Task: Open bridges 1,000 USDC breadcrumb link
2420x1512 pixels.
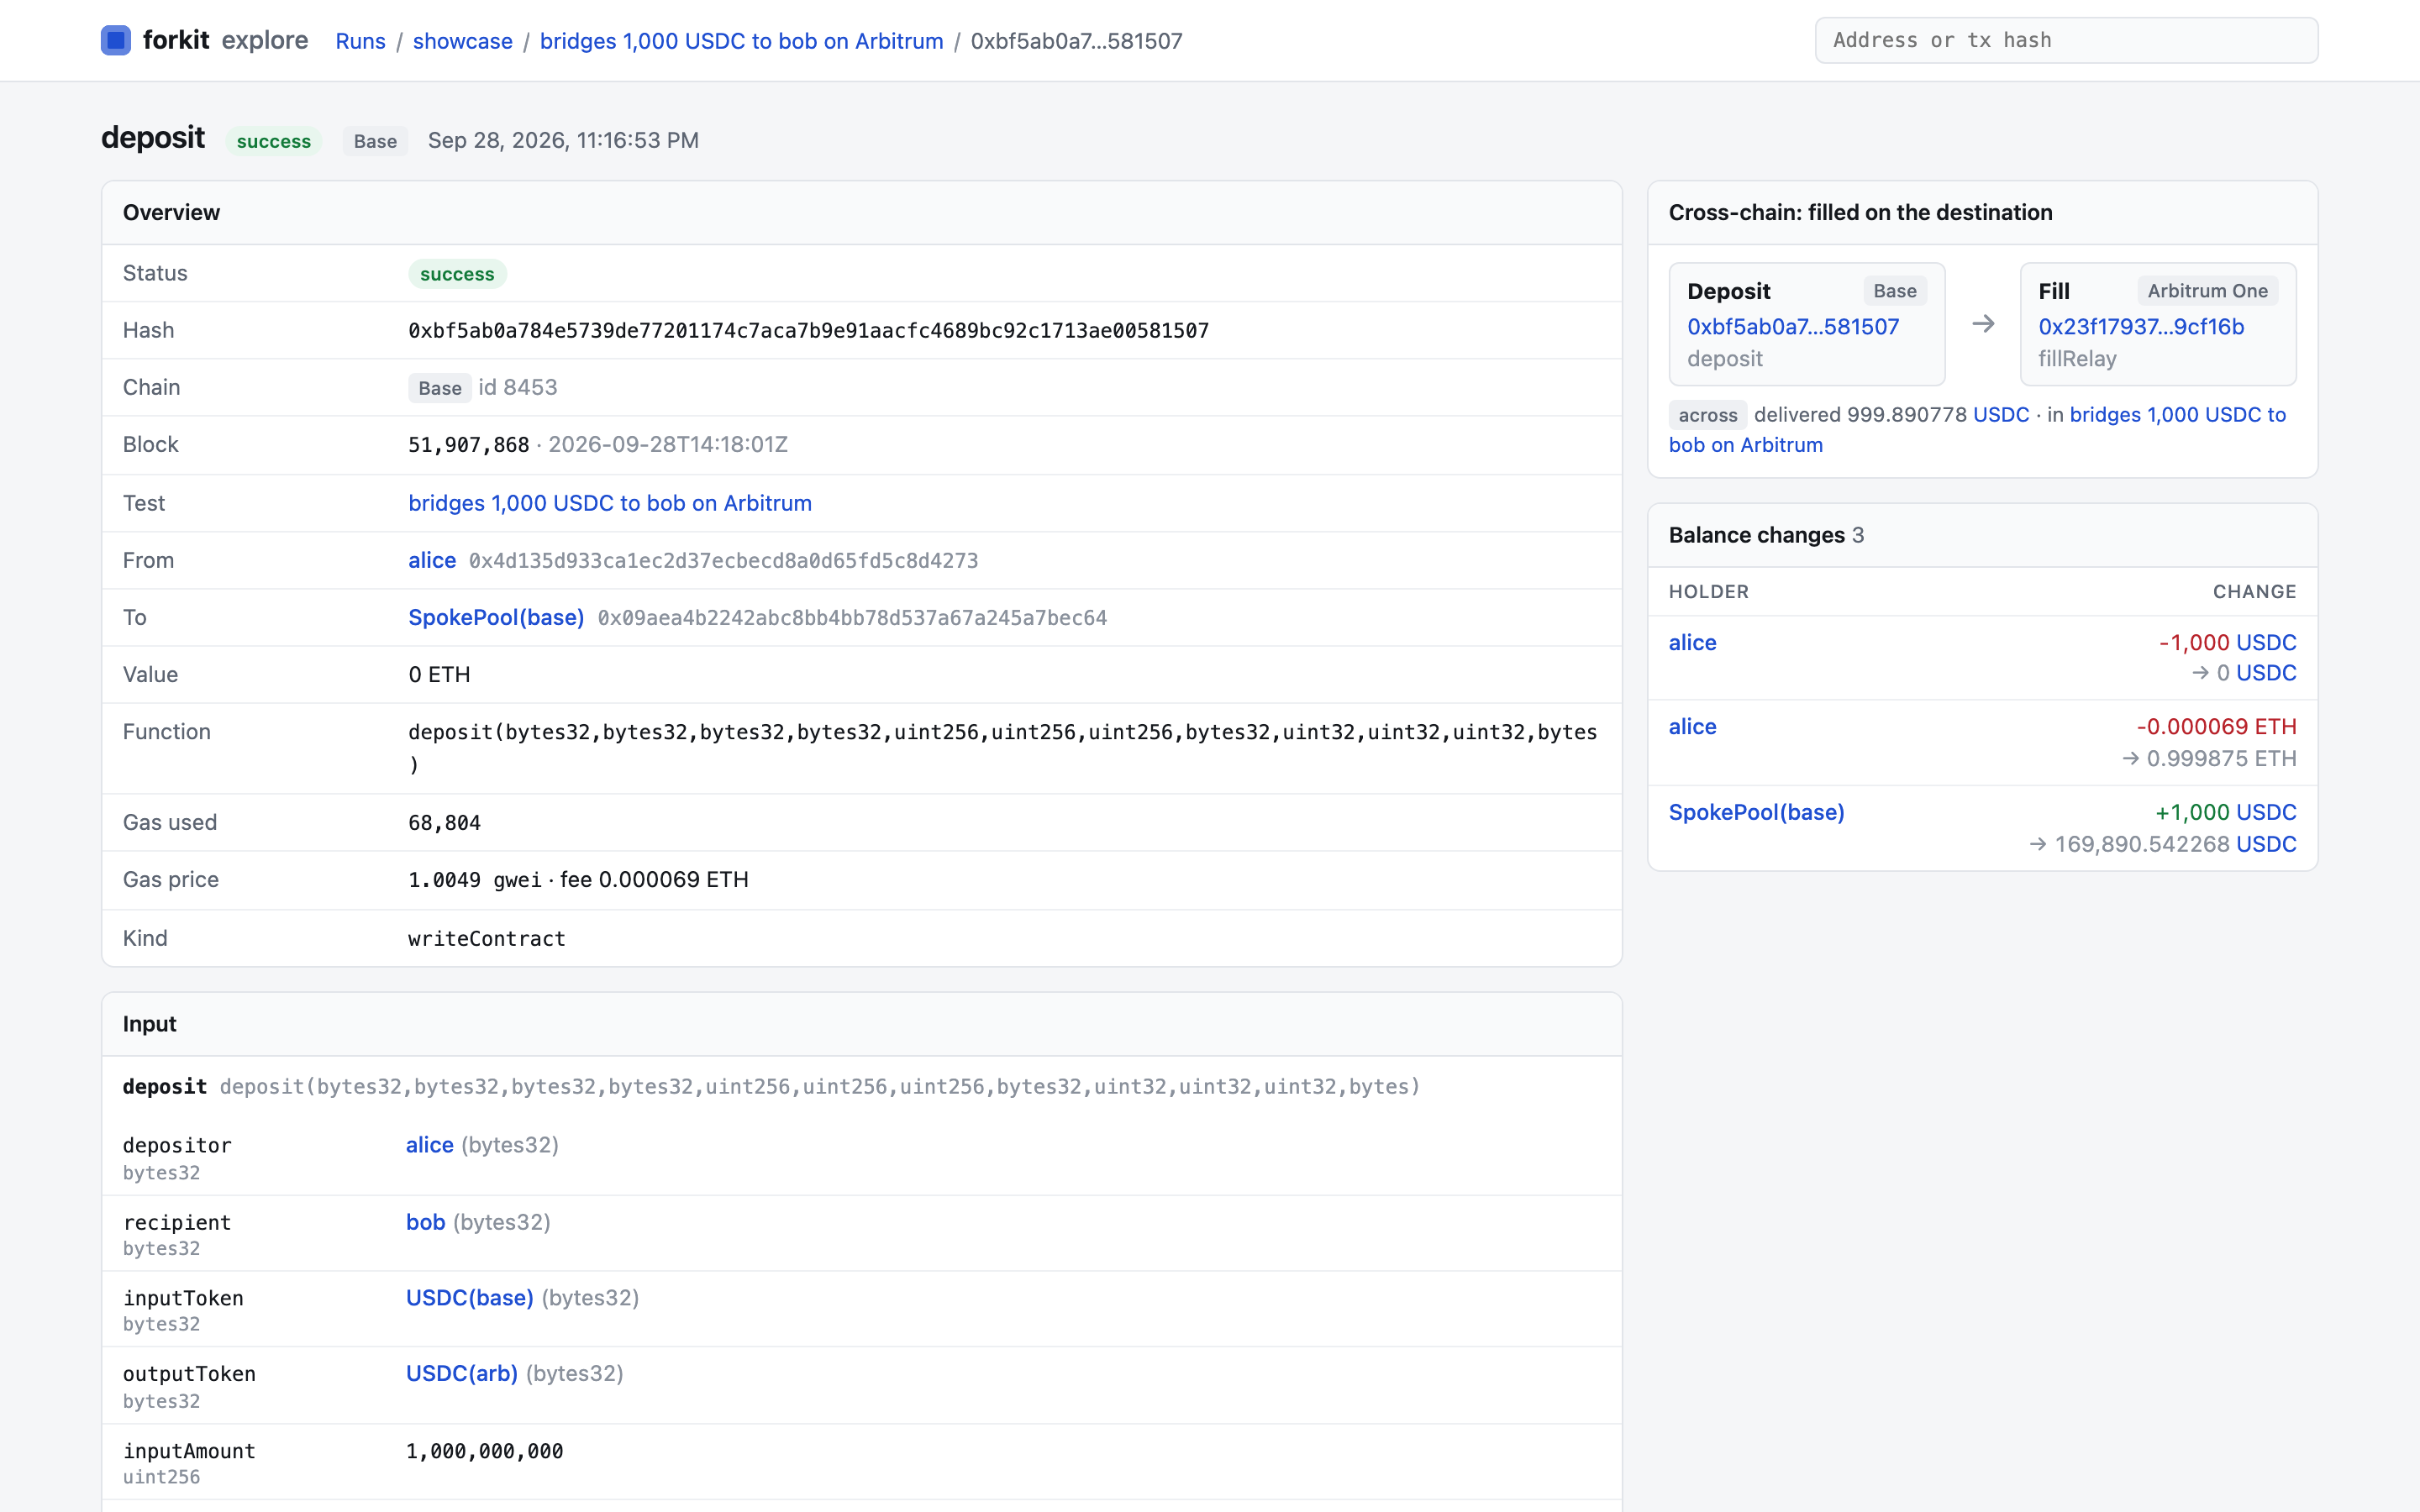Action: 741,41
